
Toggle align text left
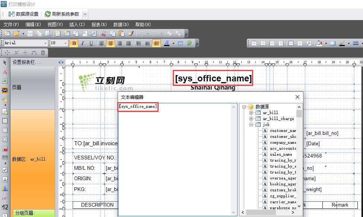click(x=101, y=43)
